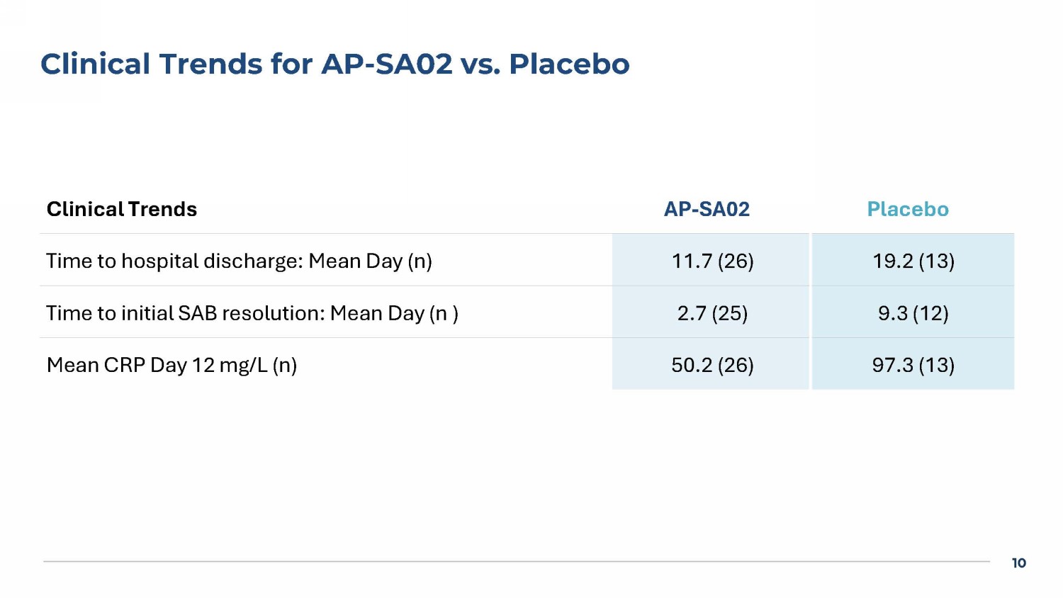Viewport: 1063px width, 598px height.
Task: Click 'AP-SA02' text in the slide title
Action: click(387, 64)
